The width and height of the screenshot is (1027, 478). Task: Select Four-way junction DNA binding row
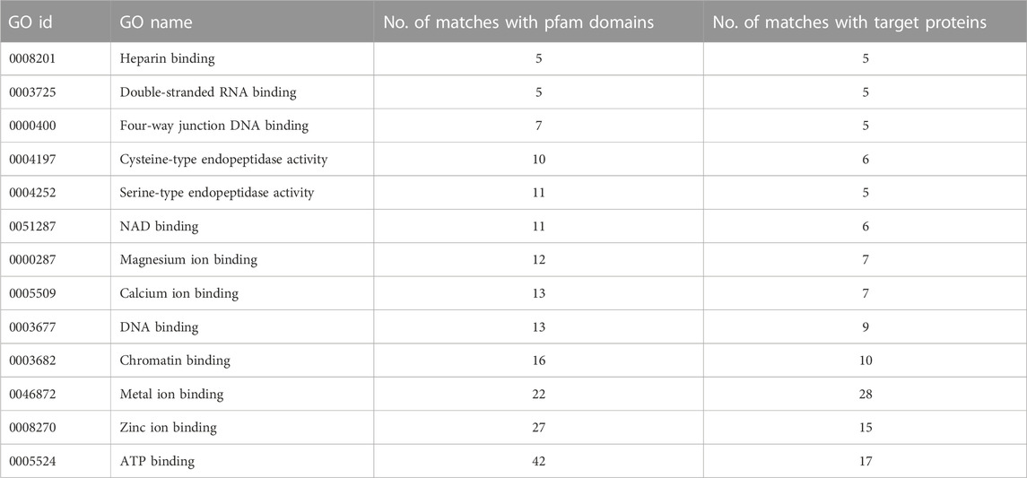(513, 126)
